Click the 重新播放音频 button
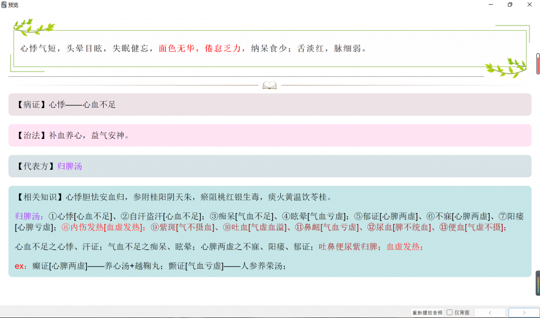540x318 pixels. click(427, 313)
